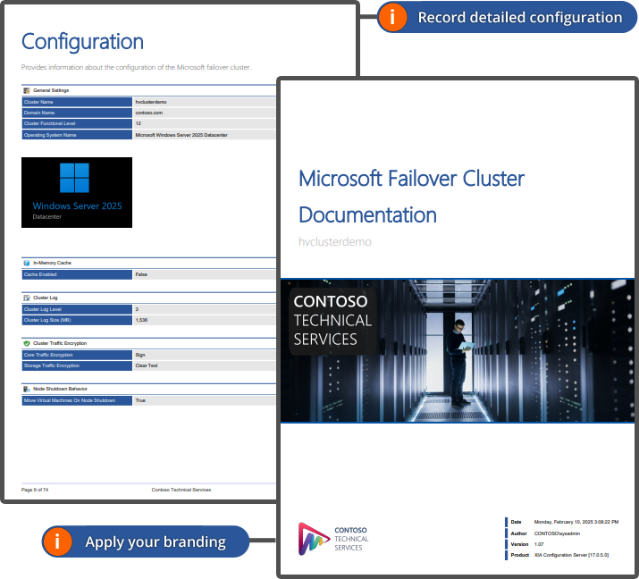Click the Cluster Name label cell
The width and height of the screenshot is (639, 579).
(x=77, y=102)
